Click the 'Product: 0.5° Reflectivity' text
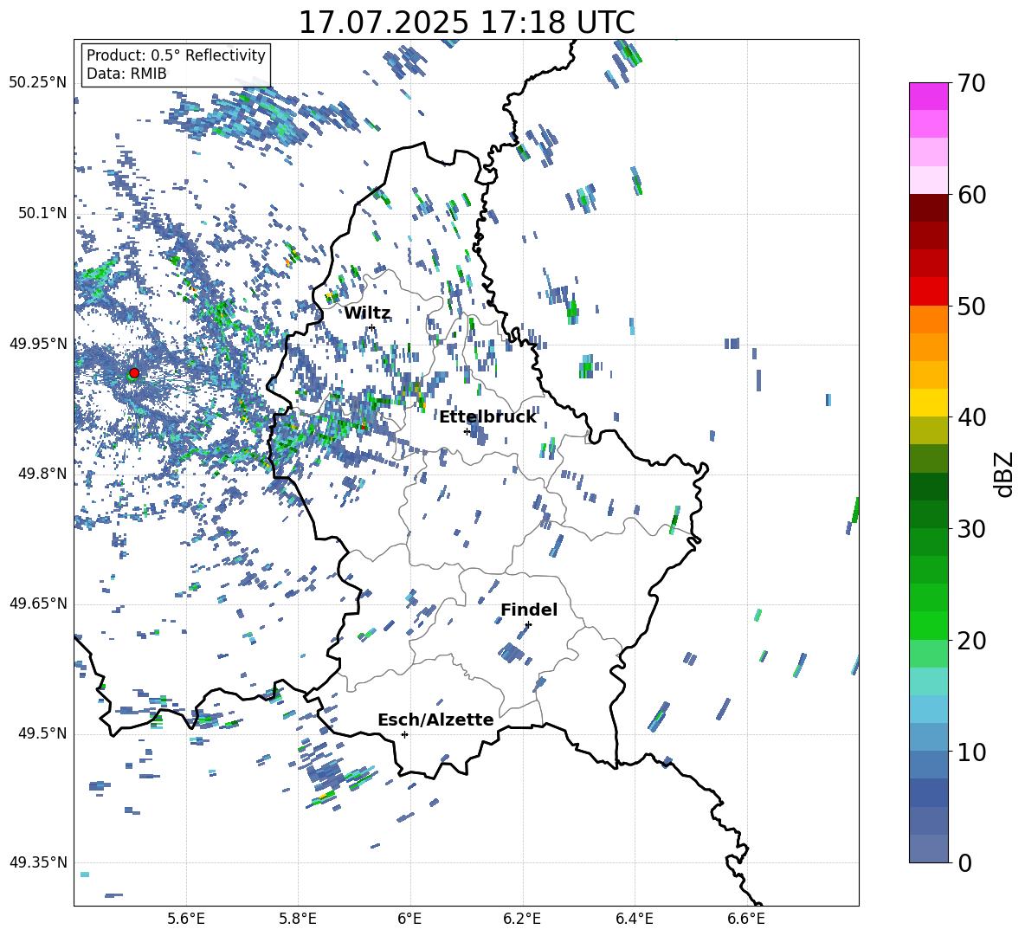Viewport: 1025px width, 936px height. 176,55
